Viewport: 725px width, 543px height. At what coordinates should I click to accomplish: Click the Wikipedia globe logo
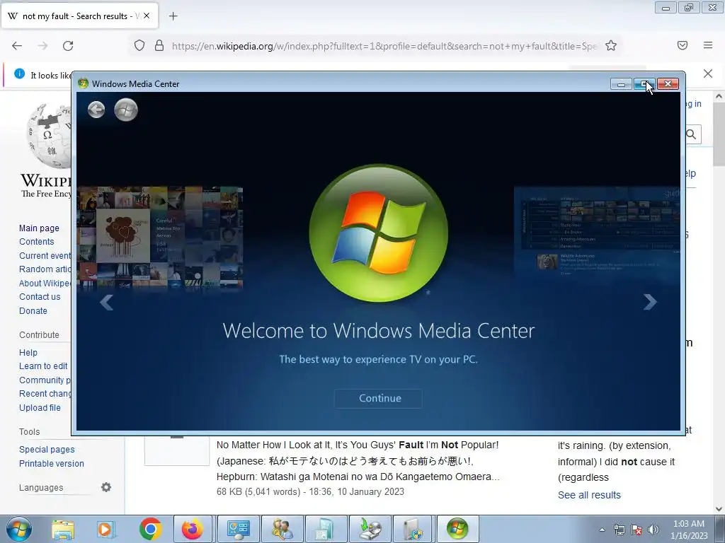pyautogui.click(x=49, y=136)
